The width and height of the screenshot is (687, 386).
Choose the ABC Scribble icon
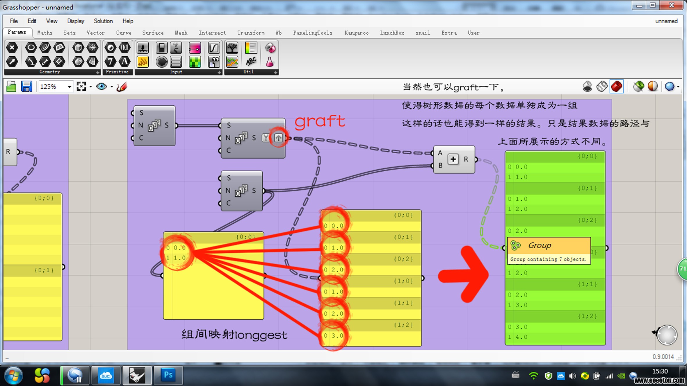251,62
